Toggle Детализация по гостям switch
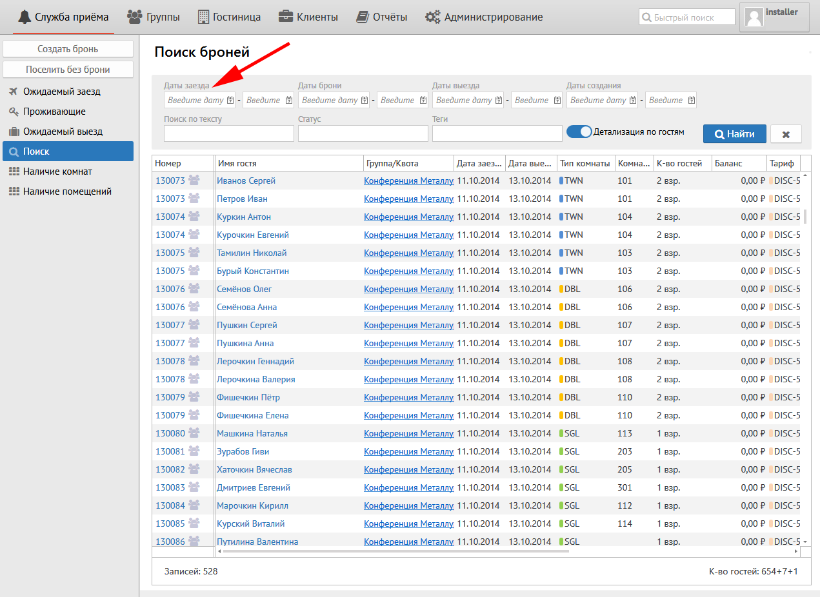Viewport: 820px width, 597px height. click(x=579, y=132)
